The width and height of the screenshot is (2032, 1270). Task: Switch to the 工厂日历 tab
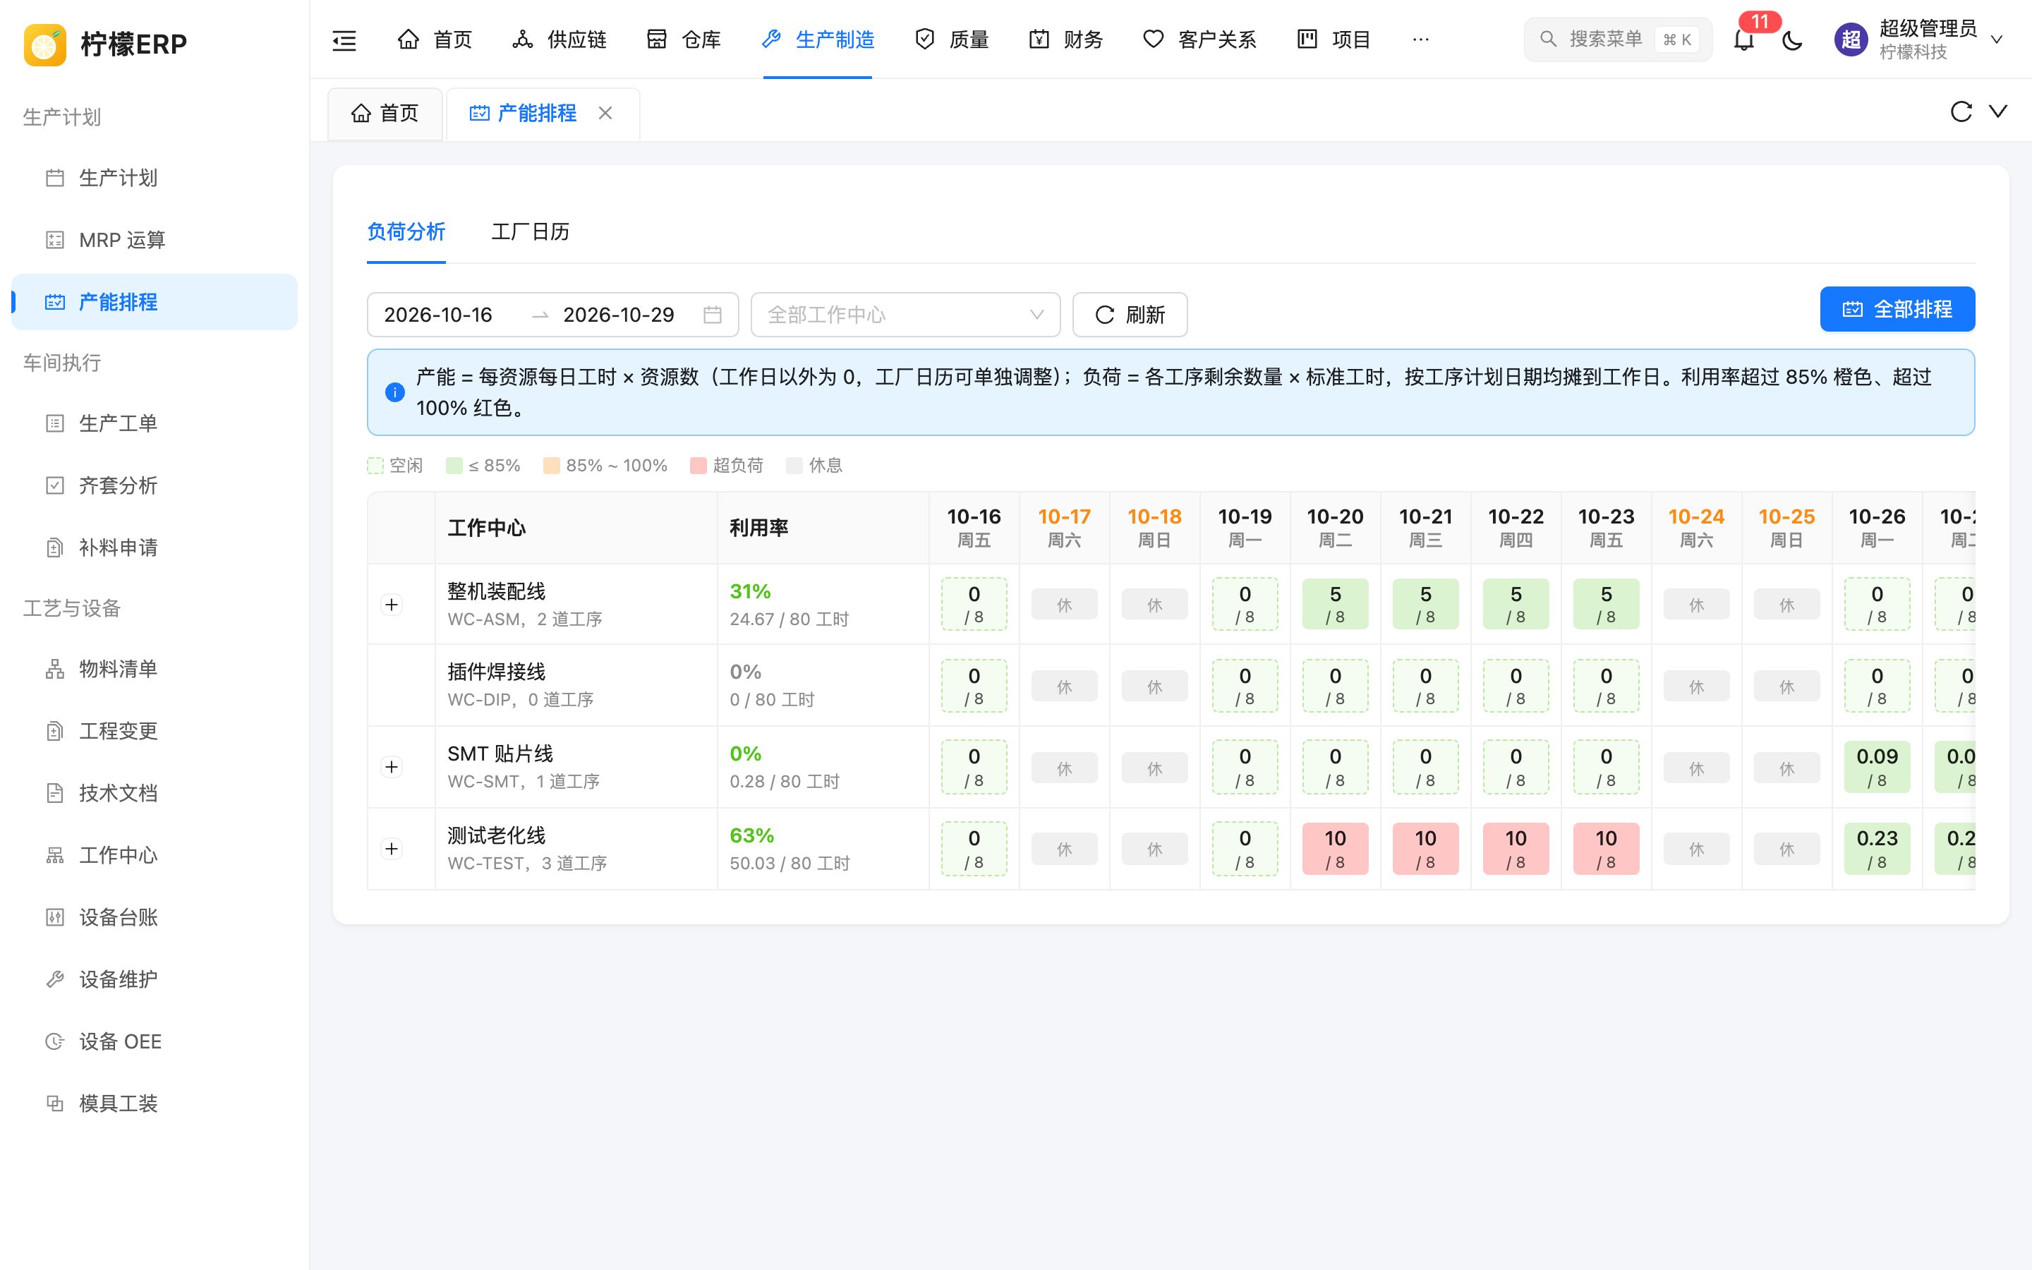530,232
